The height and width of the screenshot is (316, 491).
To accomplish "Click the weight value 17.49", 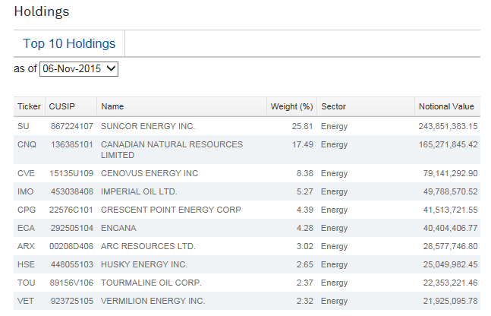I will 303,144.
